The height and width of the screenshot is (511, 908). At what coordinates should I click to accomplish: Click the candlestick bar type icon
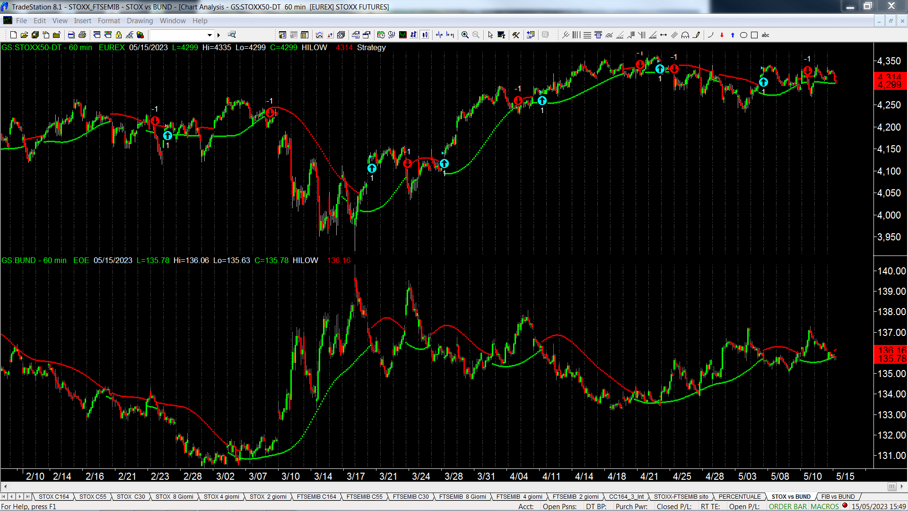pos(425,35)
